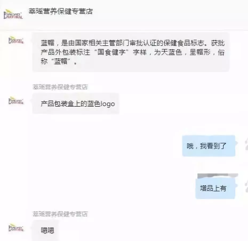Click user avatar next to 哦，我看到了
Viewport: 248px width, 241px height.
click(x=246, y=144)
